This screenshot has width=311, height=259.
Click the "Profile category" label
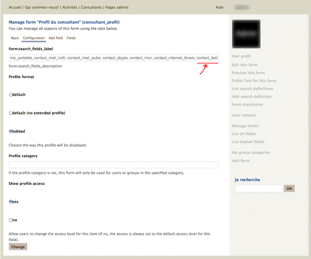point(23,156)
